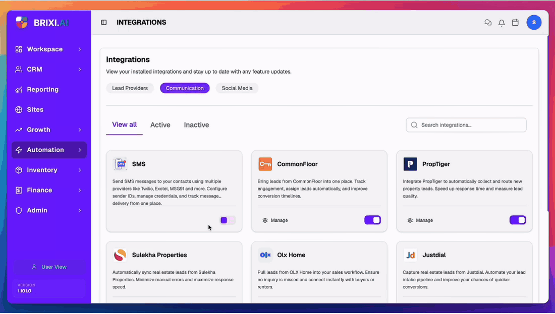The width and height of the screenshot is (555, 314).
Task: Click the Sulekha Properties card title
Action: 159,255
